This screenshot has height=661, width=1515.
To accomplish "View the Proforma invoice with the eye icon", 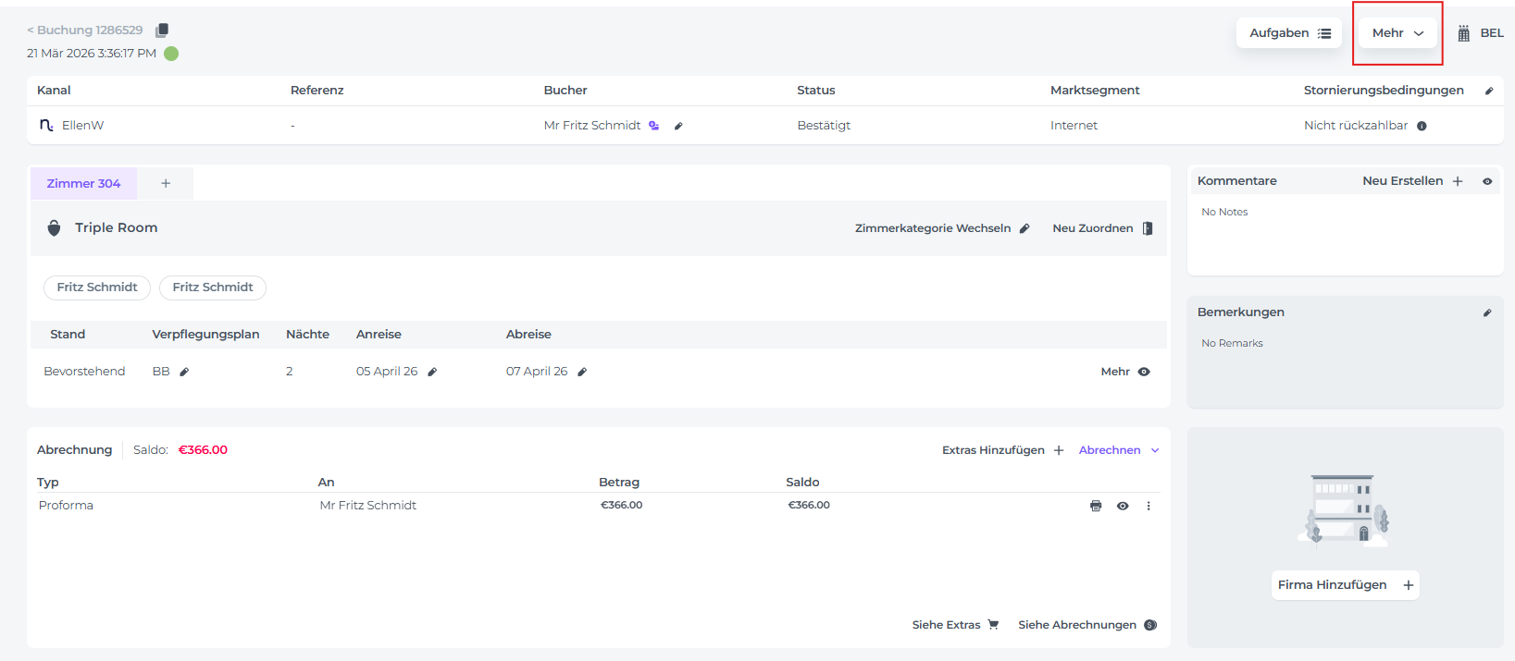I will (x=1123, y=506).
